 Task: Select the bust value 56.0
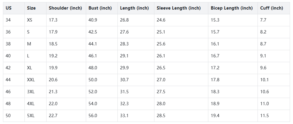[93, 116]
